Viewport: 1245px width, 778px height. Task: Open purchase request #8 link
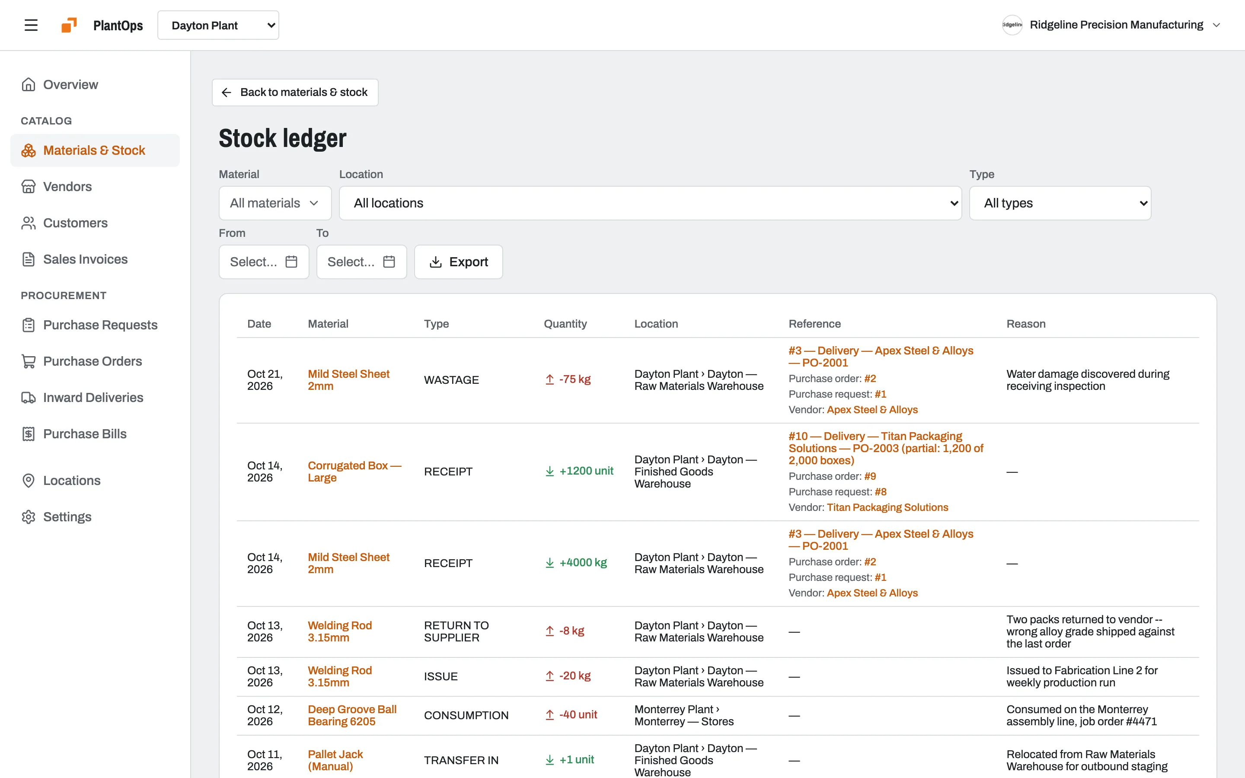tap(880, 491)
